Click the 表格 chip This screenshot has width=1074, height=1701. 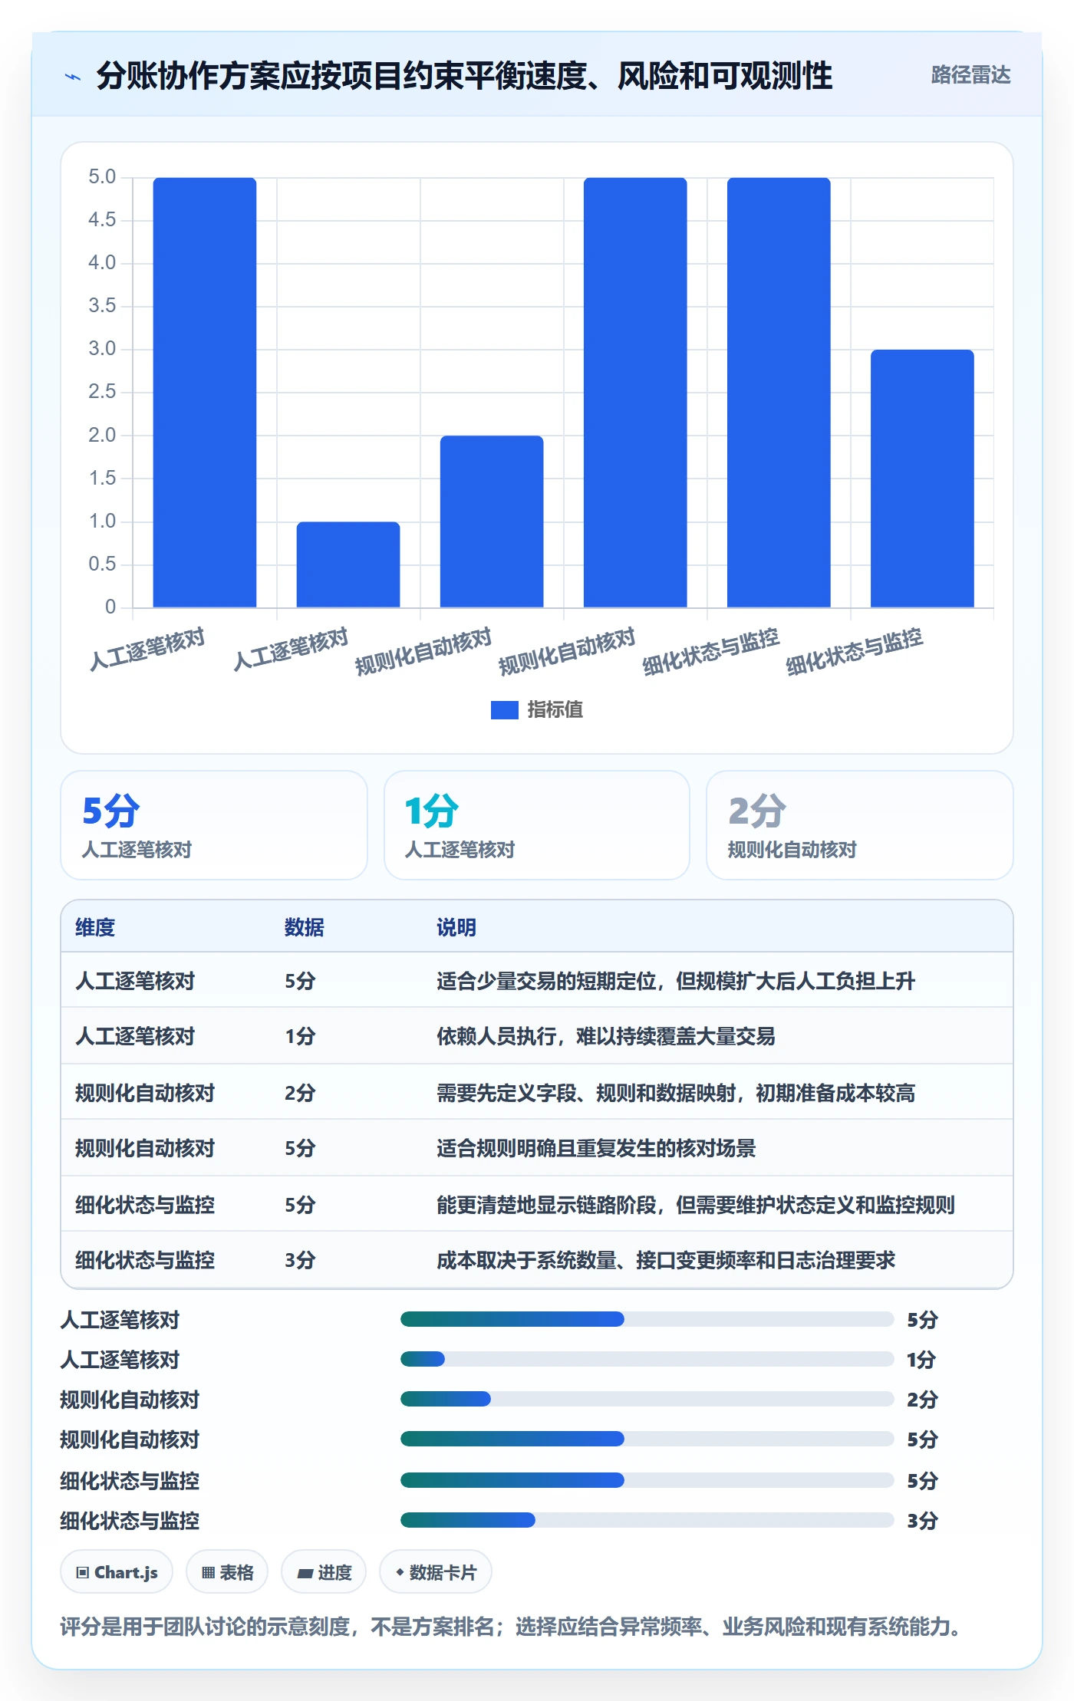(x=227, y=1572)
